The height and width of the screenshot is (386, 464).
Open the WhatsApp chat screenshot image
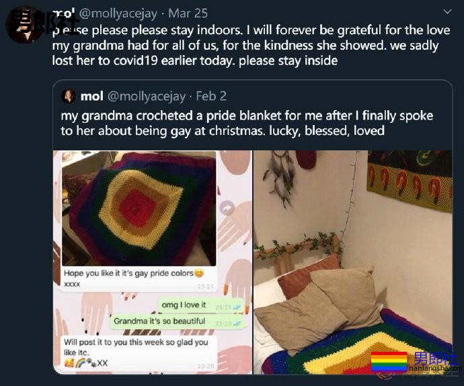[153, 262]
